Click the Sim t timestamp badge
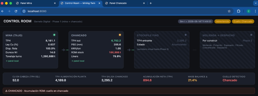The width and height of the screenshot is (258, 96). point(196,21)
